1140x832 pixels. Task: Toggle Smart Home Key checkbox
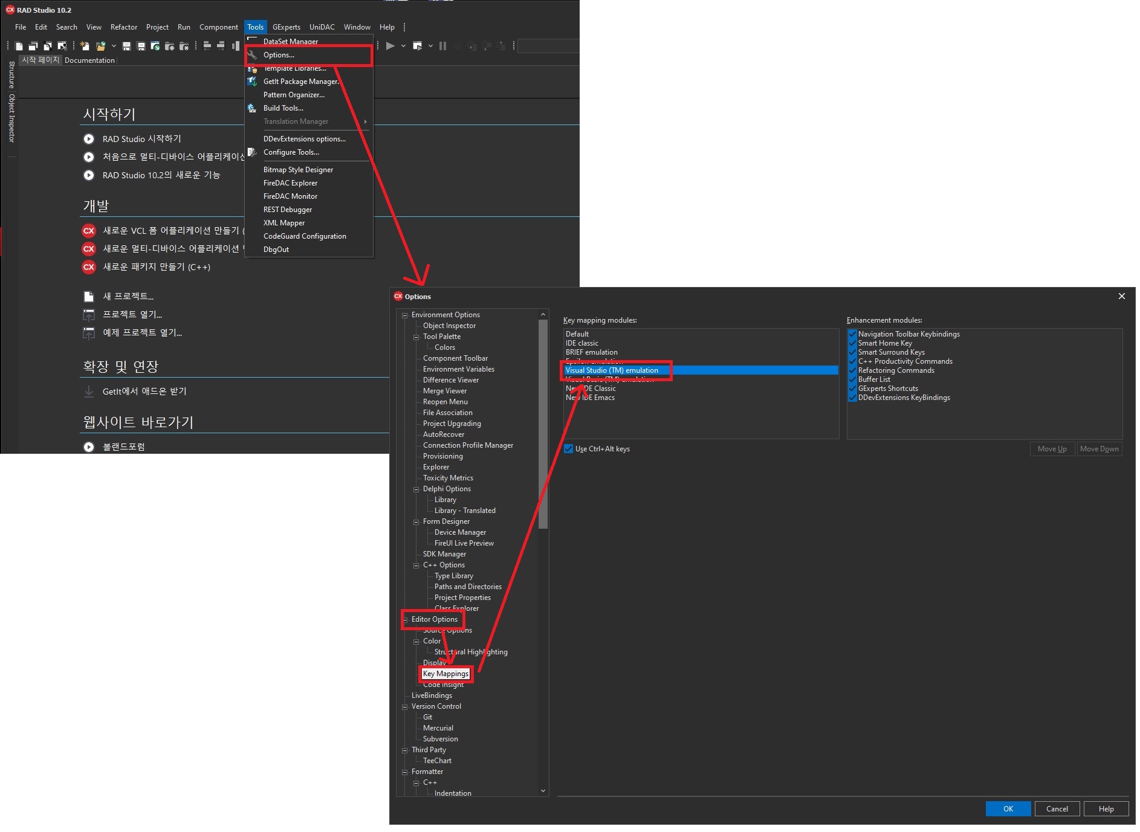pos(853,343)
